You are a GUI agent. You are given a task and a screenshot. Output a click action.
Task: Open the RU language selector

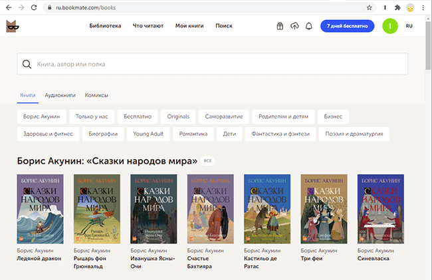tap(409, 26)
